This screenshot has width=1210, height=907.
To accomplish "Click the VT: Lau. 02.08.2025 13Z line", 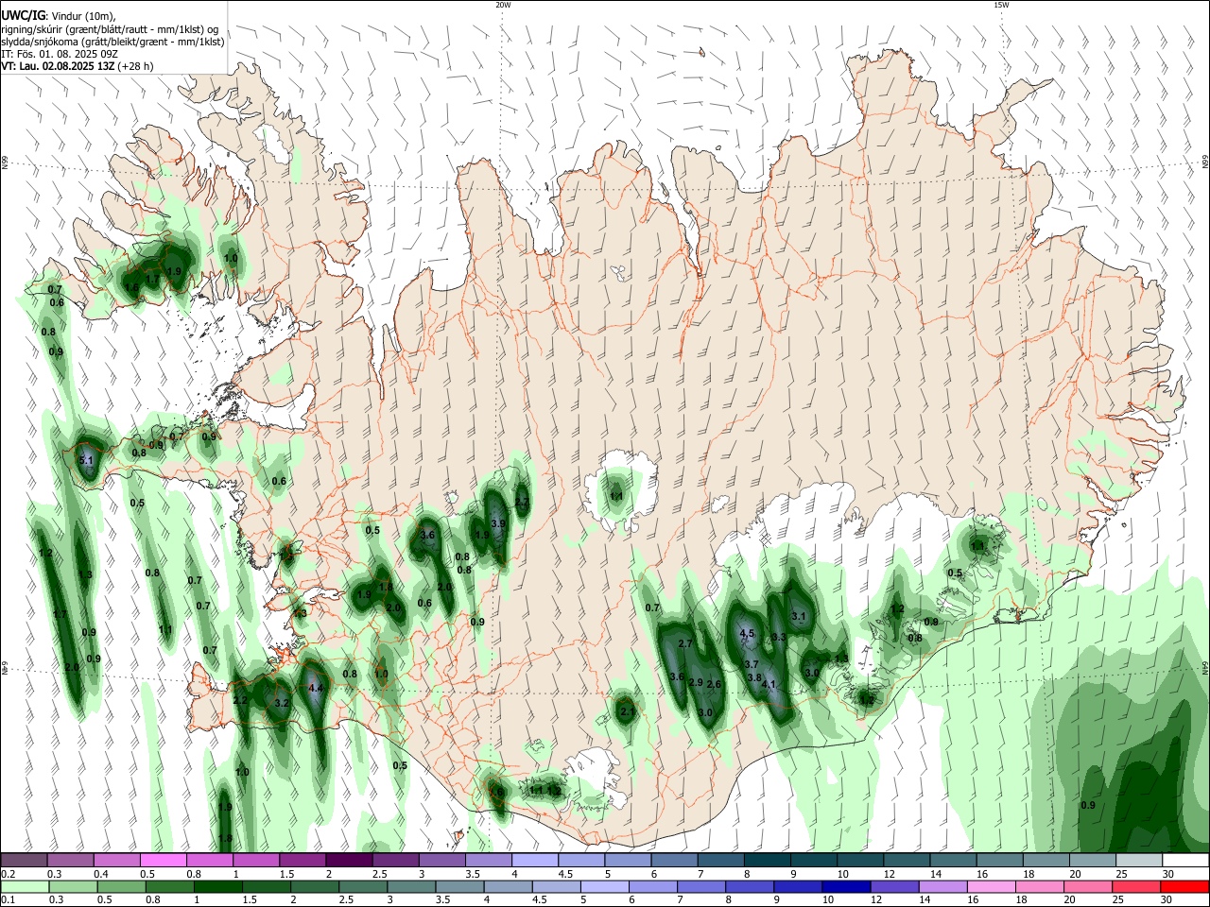I will point(77,66).
